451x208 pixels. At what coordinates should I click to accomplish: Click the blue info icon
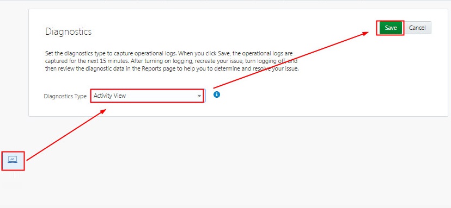pyautogui.click(x=217, y=94)
